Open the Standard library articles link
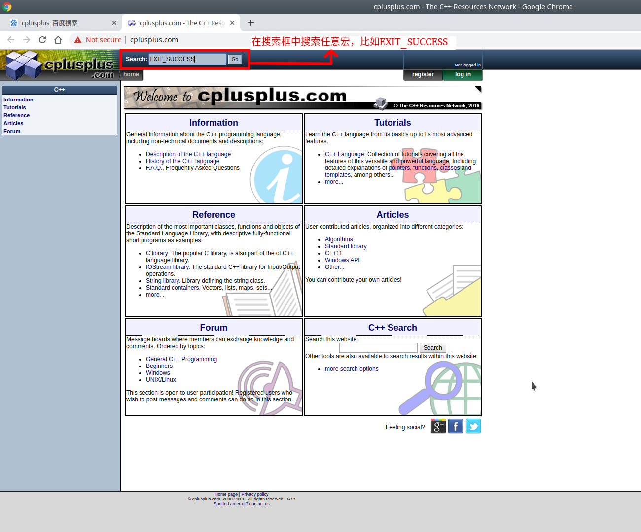Screen dimensions: 641x532 (x=346, y=246)
